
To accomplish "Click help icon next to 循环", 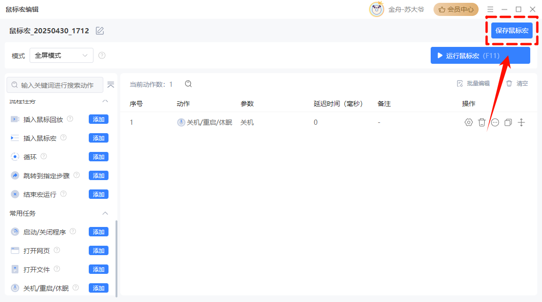I will point(44,156).
